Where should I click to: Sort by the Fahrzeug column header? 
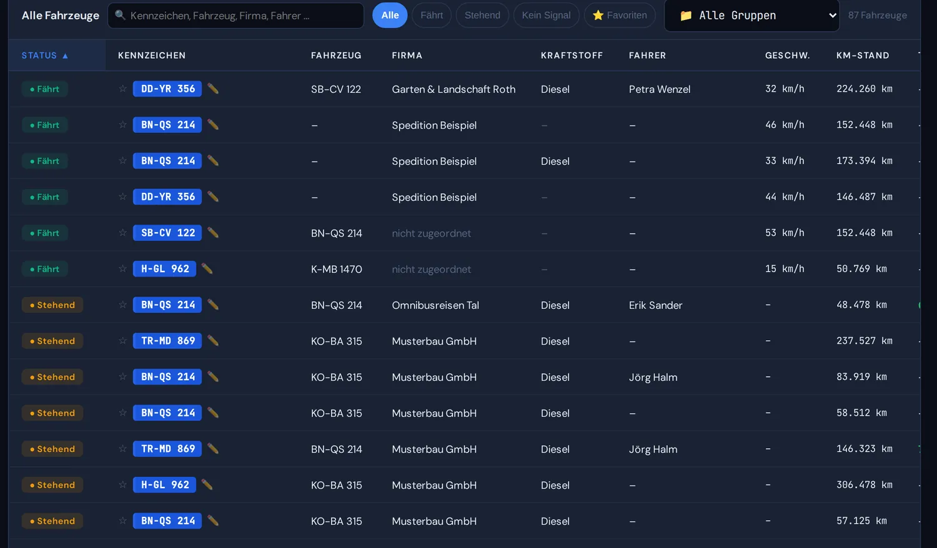coord(336,56)
